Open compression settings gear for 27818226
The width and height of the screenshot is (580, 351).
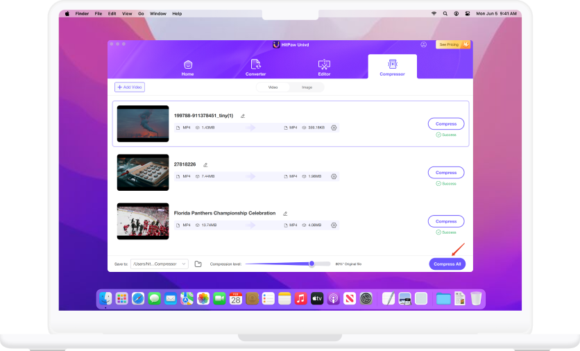tap(334, 176)
